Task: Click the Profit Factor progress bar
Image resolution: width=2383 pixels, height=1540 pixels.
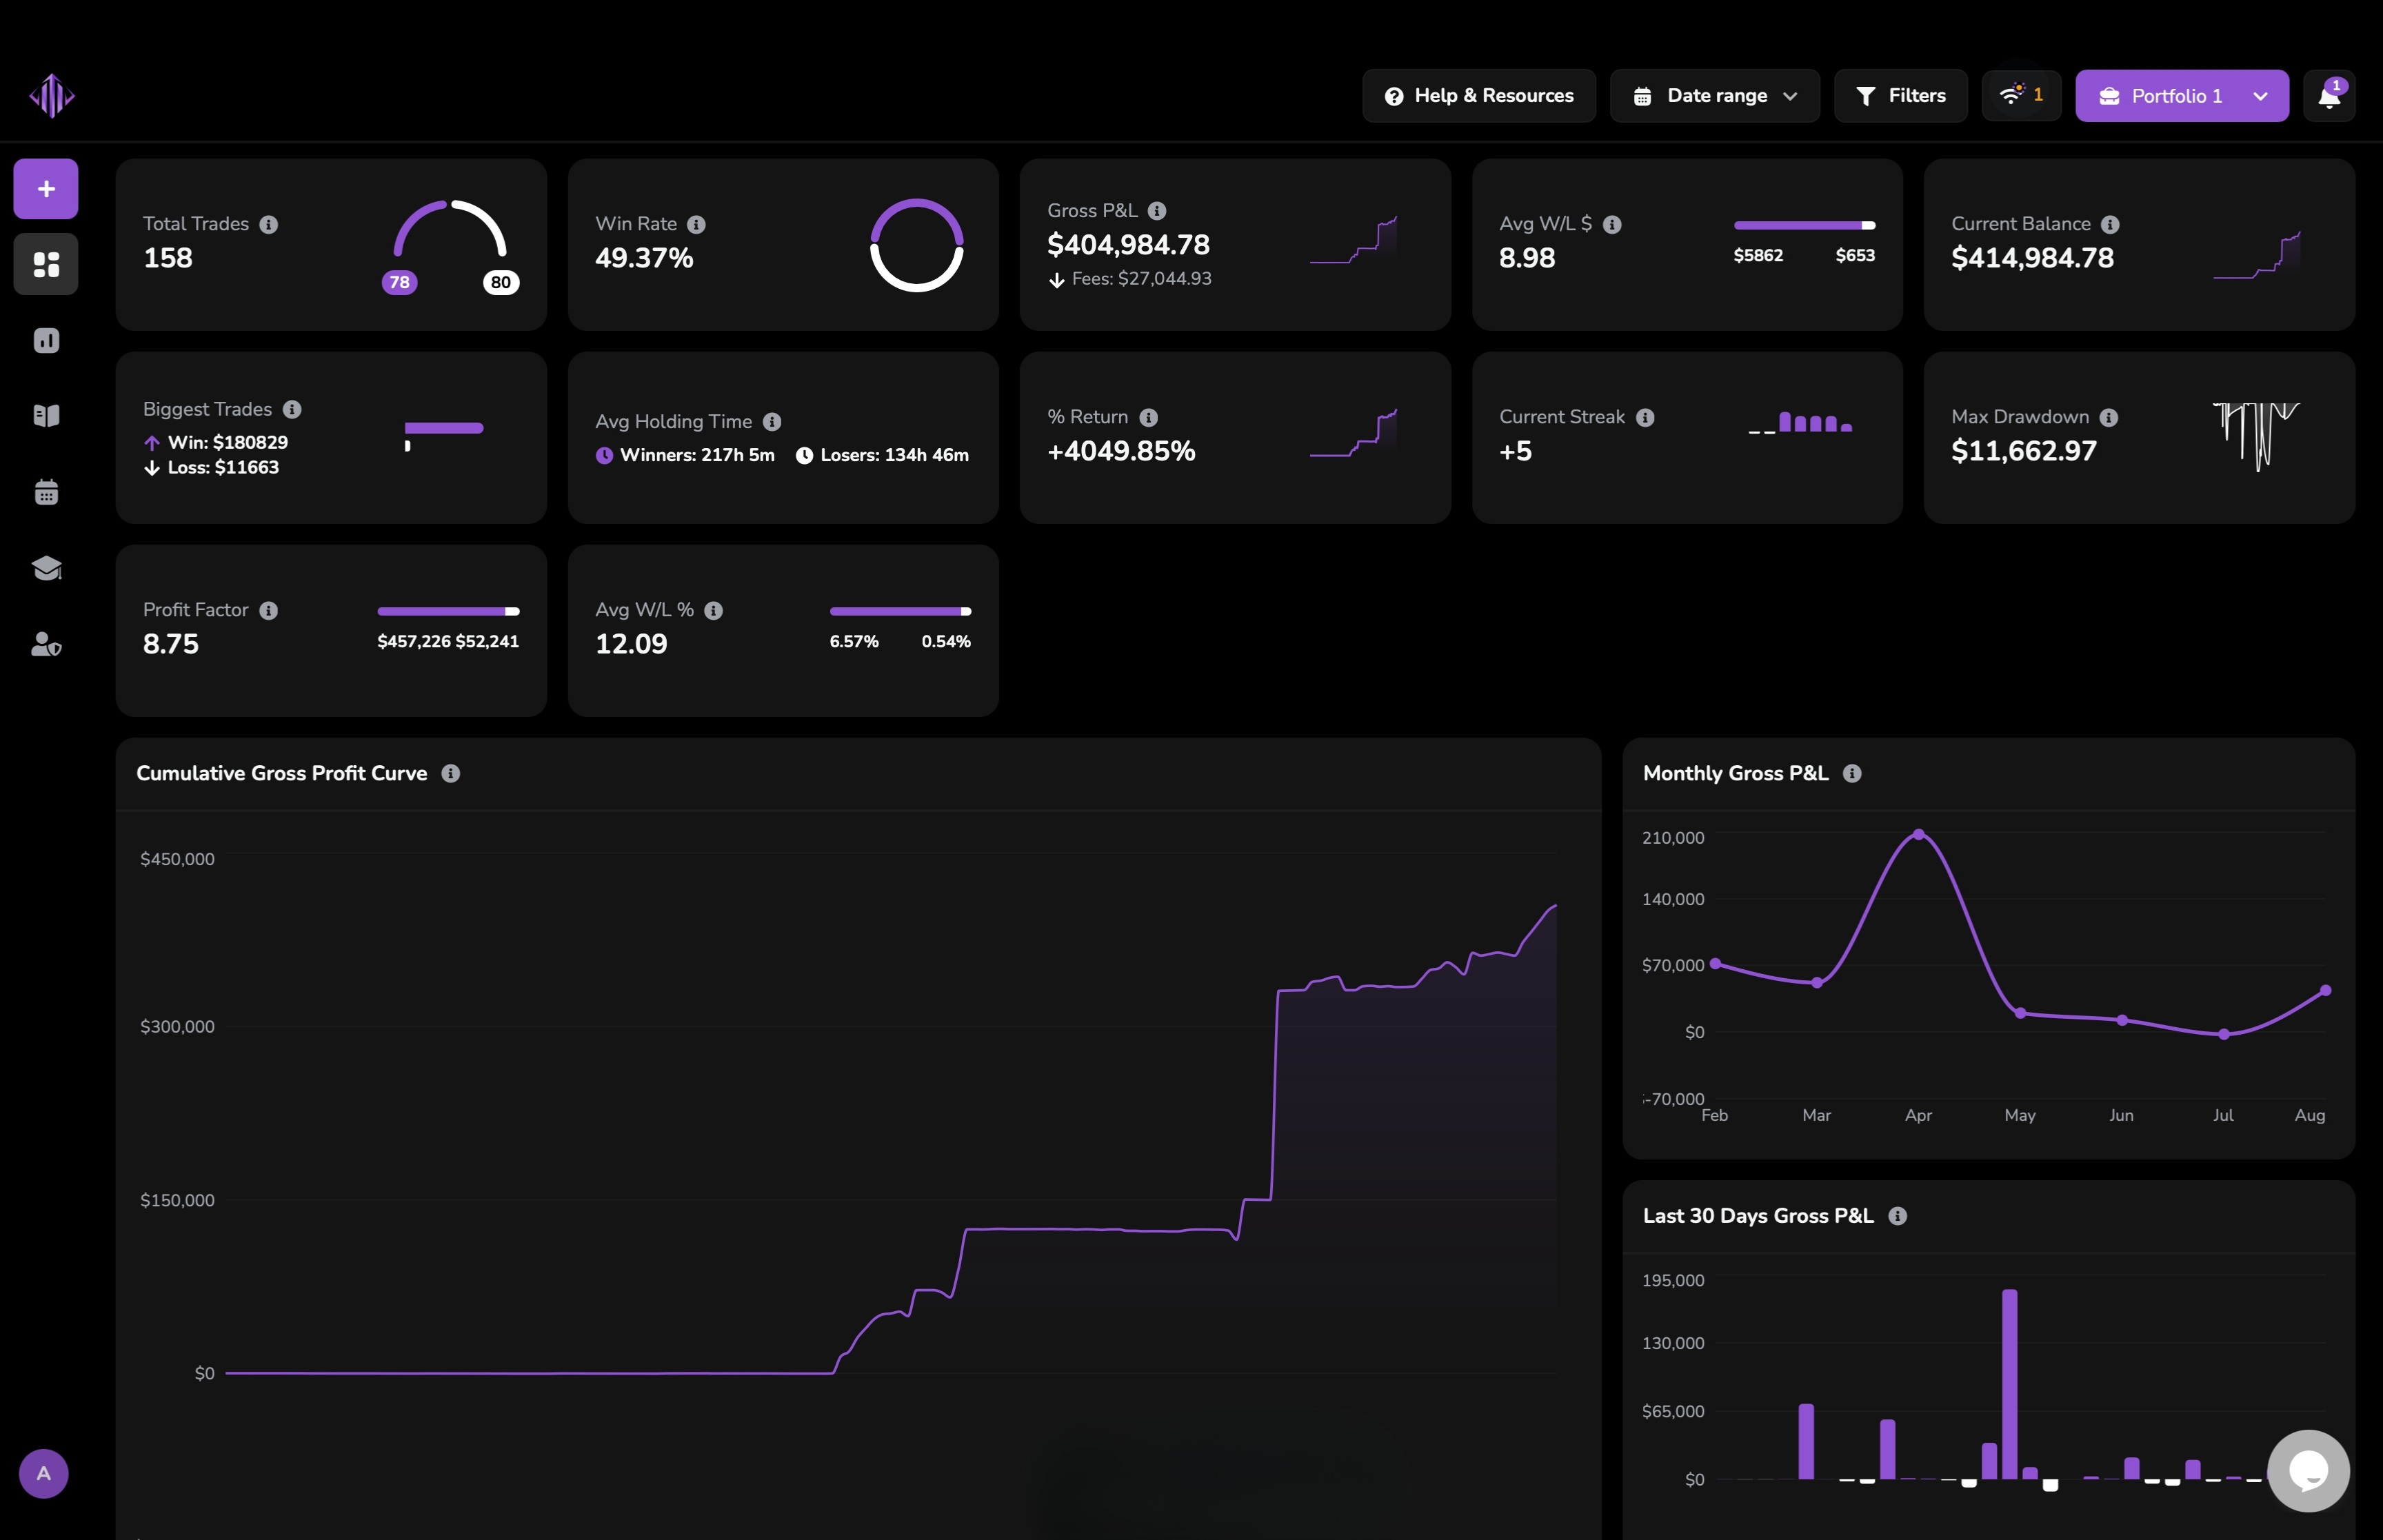Action: click(x=447, y=611)
